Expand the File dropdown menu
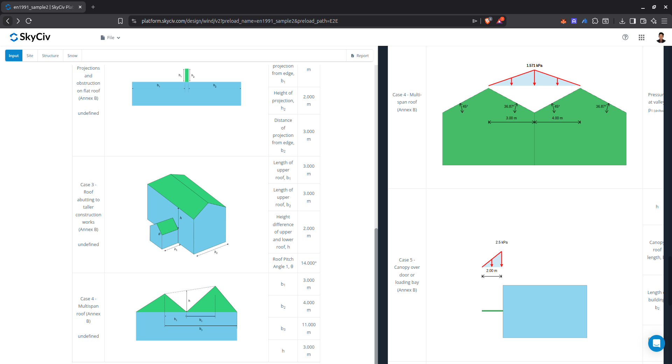Screen dimensions: 672x364 pos(111,38)
